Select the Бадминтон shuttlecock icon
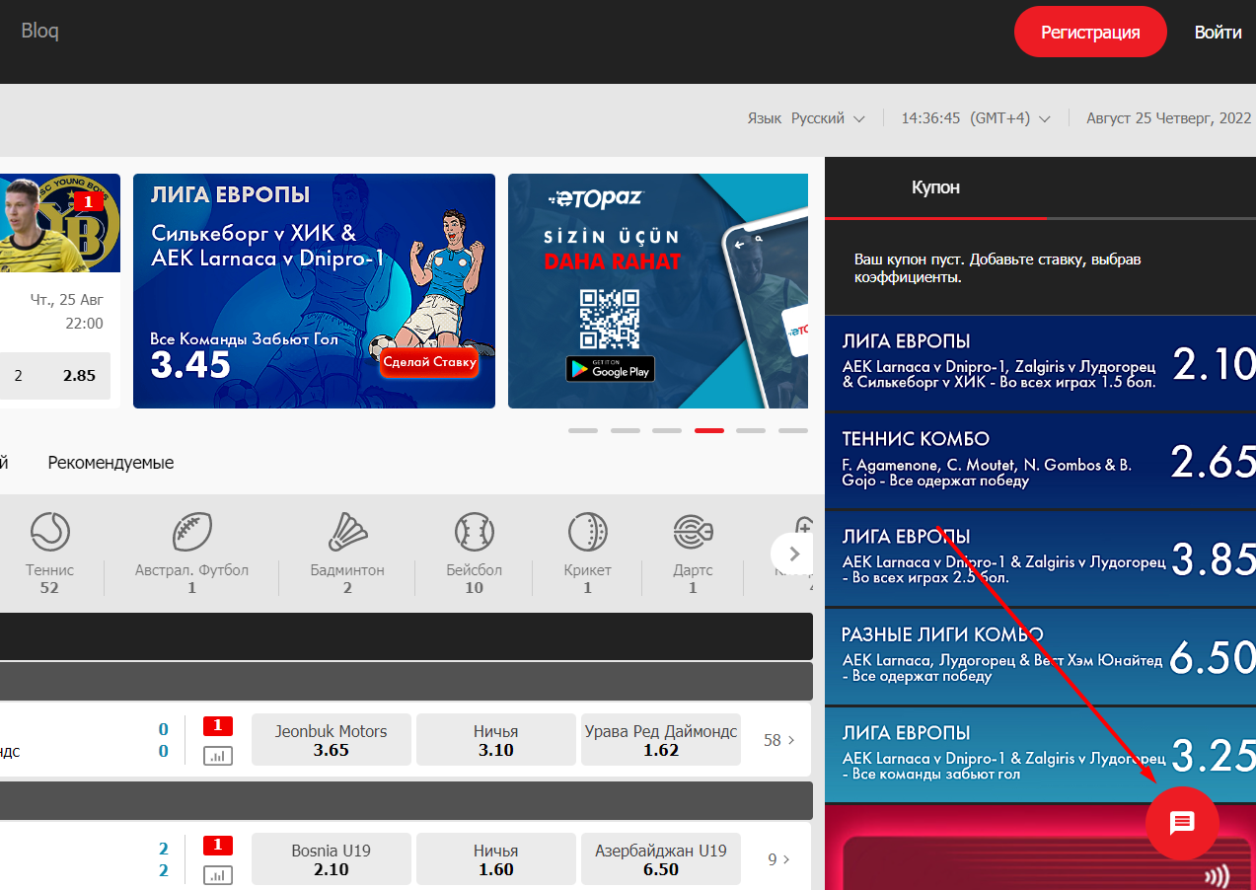 point(347,532)
